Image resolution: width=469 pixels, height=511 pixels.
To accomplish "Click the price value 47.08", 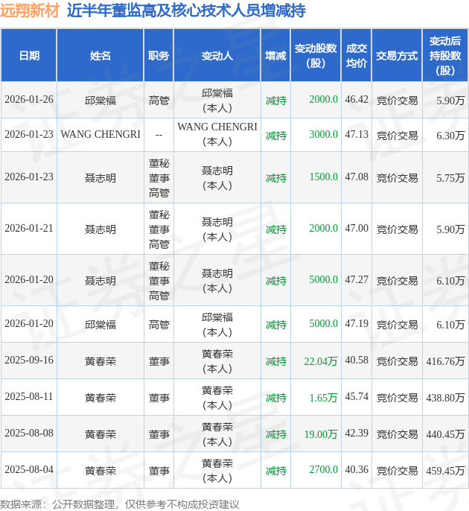I will click(357, 177).
